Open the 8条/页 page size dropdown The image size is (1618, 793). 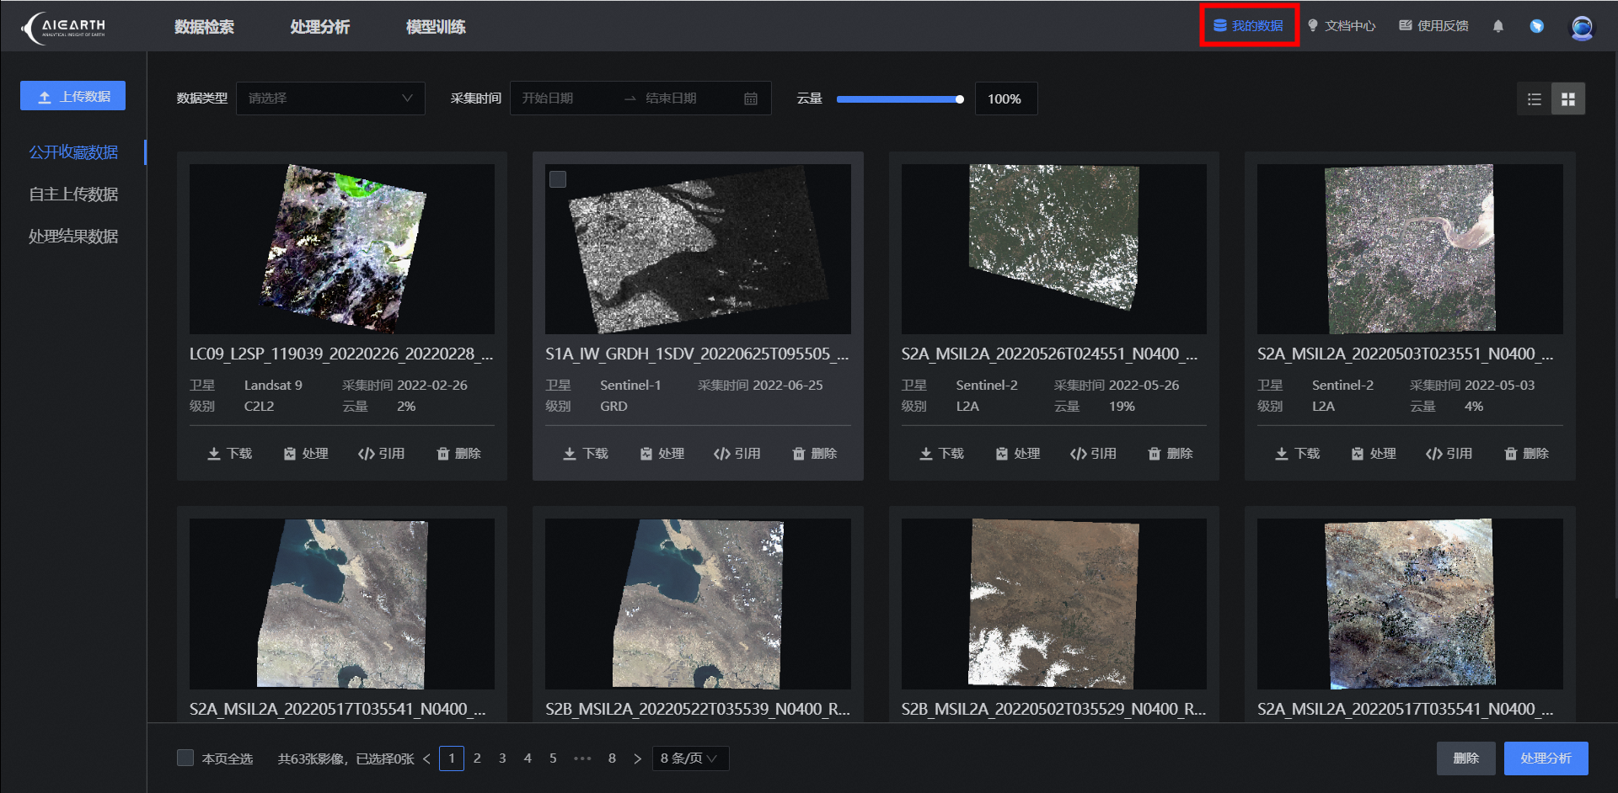pyautogui.click(x=689, y=758)
